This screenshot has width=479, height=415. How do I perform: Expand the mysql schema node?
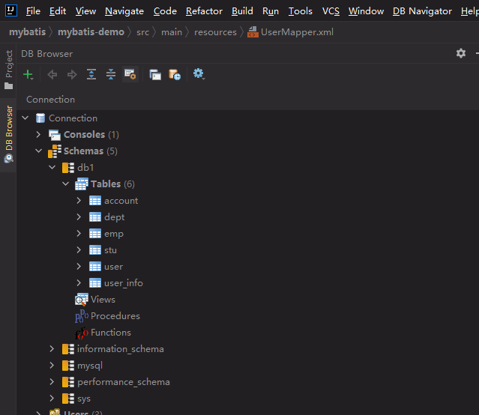tap(52, 366)
